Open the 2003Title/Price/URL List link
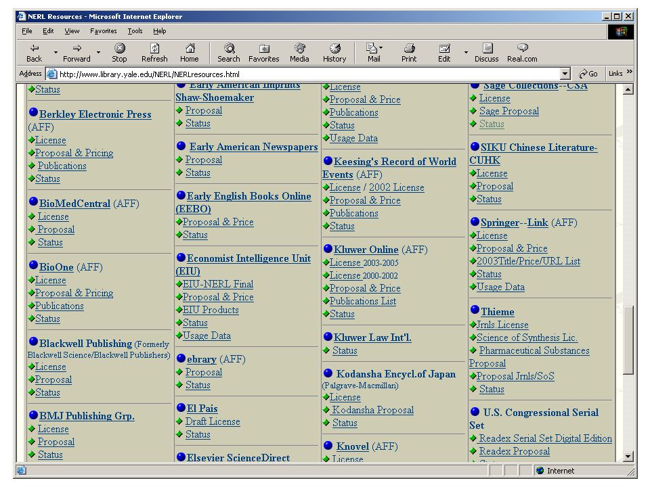This screenshot has height=487, width=650. [529, 261]
